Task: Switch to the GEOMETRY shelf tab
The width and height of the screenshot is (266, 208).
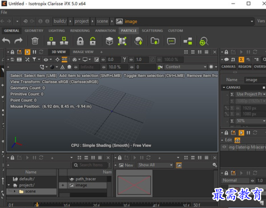Action: click(34, 31)
